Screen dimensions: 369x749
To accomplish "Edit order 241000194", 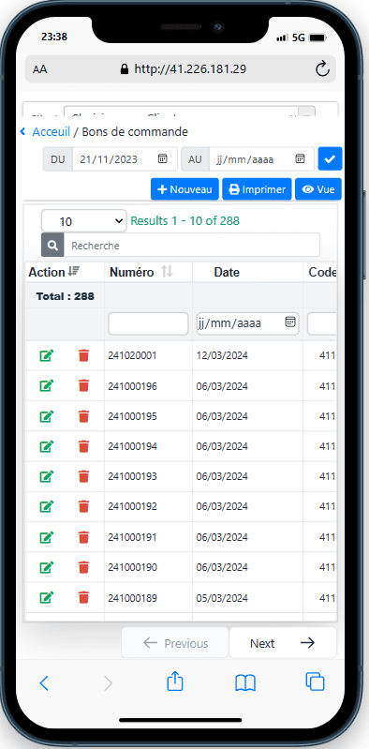I will (x=46, y=446).
